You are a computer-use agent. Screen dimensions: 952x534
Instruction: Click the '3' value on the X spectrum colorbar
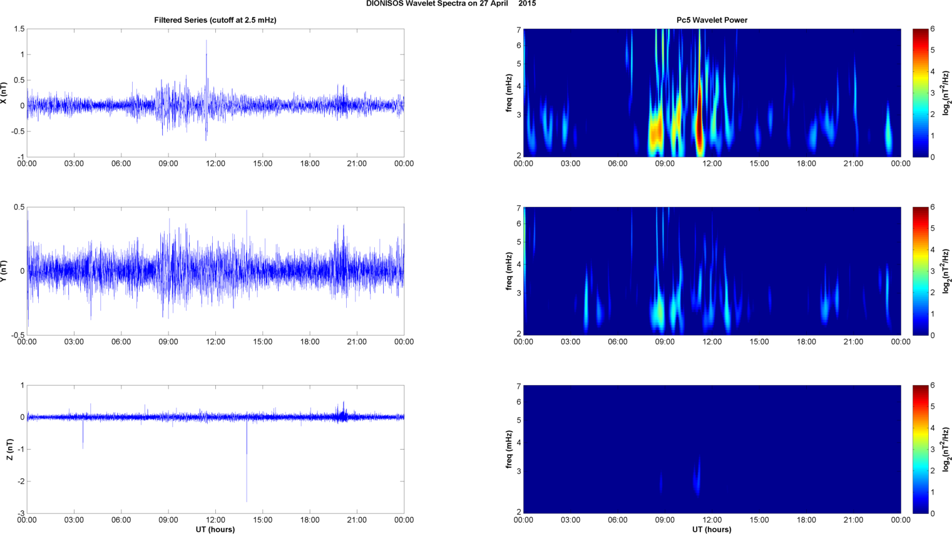933,93
